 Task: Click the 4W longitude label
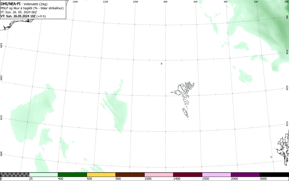coord(226,2)
